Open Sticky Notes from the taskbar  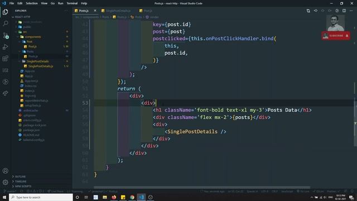tap(123, 197)
